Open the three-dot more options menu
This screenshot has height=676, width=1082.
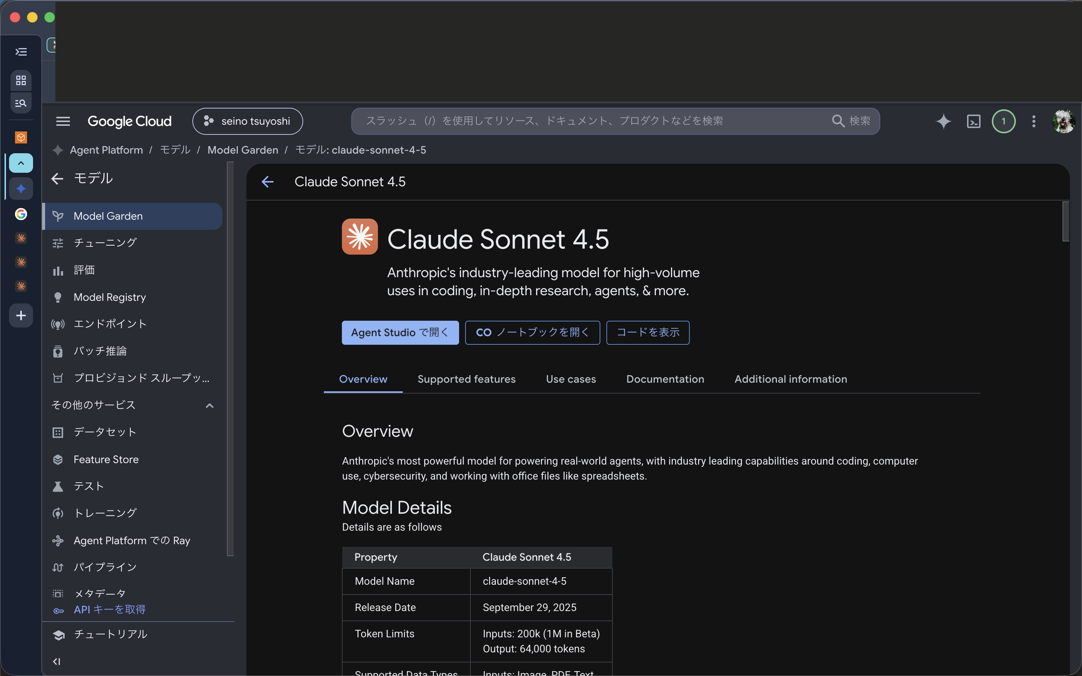click(1034, 121)
